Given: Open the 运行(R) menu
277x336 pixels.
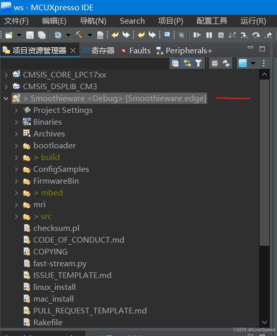Looking at the screenshot, I should click(253, 21).
